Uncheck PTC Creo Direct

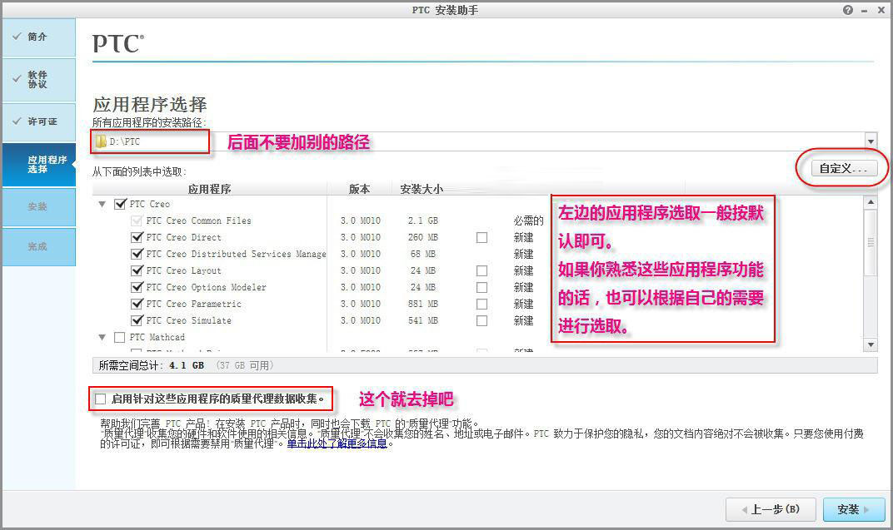[x=137, y=237]
